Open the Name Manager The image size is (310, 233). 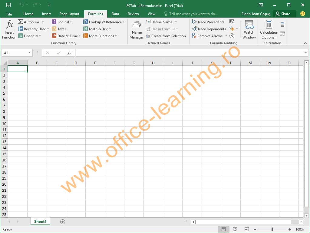click(137, 30)
